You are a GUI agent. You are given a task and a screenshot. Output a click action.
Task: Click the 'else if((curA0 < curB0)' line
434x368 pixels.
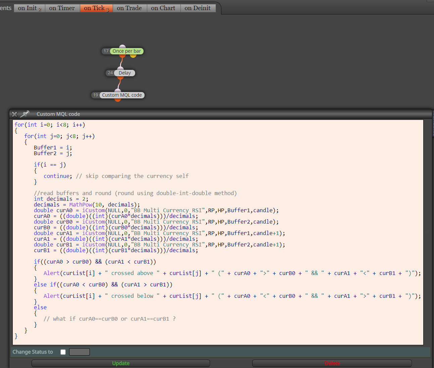[103, 284]
